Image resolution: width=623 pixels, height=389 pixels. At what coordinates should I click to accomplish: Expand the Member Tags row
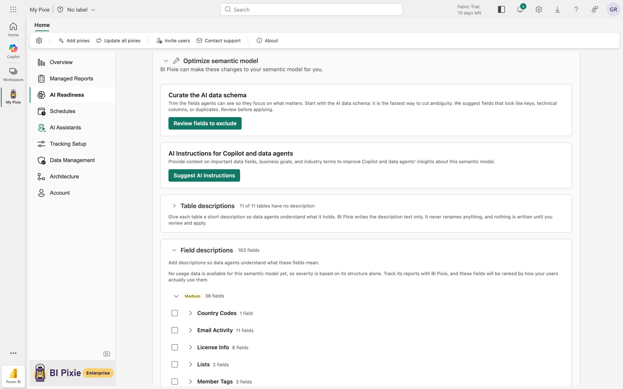click(190, 382)
